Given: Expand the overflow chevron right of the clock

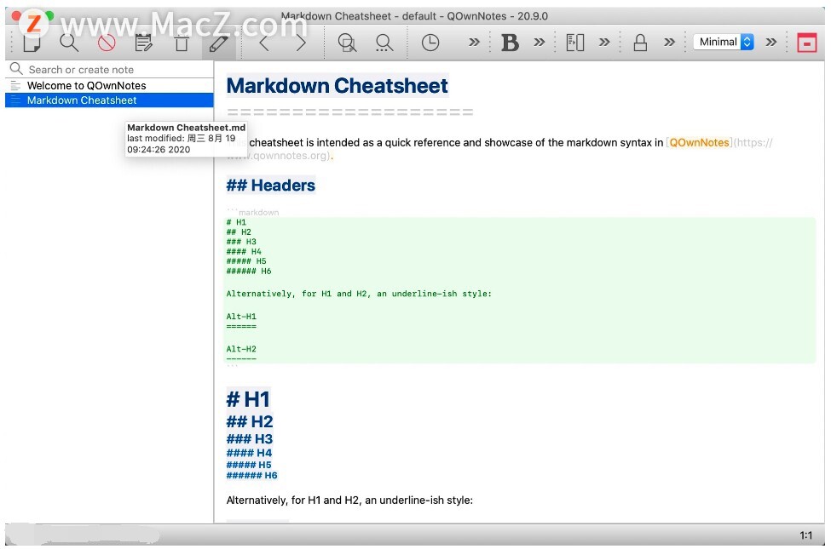Looking at the screenshot, I should [474, 43].
